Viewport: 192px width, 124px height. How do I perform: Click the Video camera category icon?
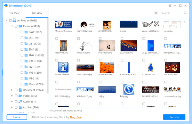(20, 96)
